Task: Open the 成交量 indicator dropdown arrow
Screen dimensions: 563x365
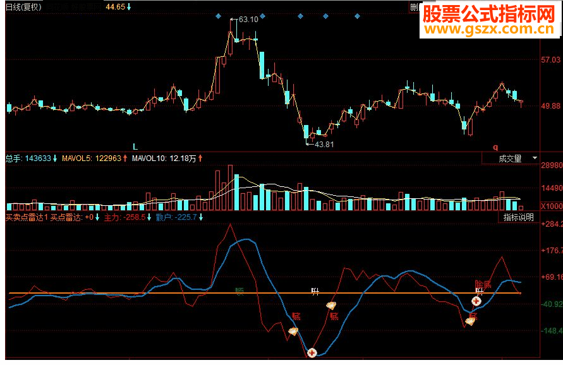Action: point(535,159)
